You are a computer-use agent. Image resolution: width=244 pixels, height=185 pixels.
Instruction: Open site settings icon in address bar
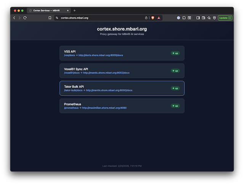point(57,18)
